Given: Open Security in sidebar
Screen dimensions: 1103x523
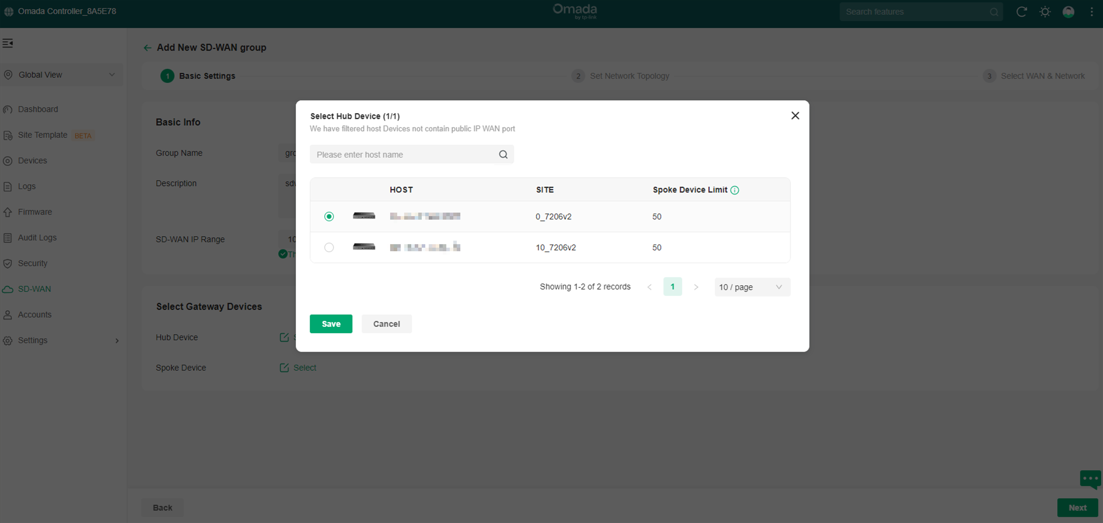Looking at the screenshot, I should pos(33,263).
